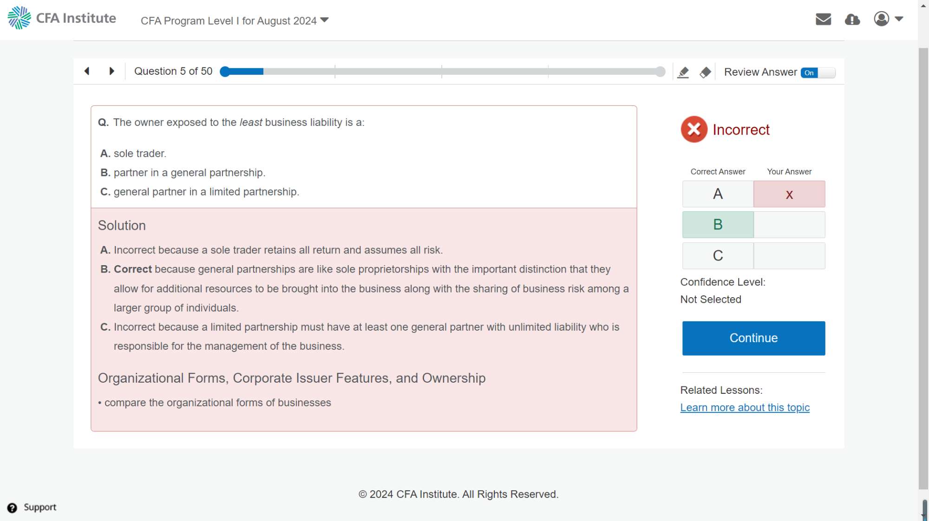929x521 pixels.
Task: Click the CFA Institute logo
Action: [x=62, y=18]
